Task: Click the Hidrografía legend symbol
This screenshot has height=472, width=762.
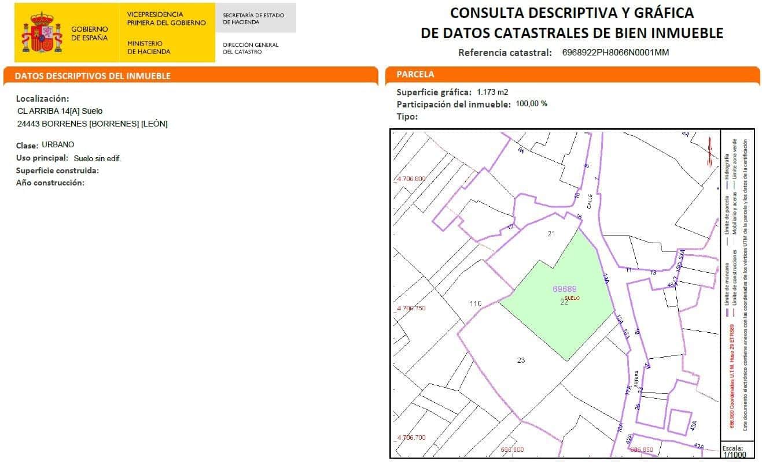Action: (727, 184)
